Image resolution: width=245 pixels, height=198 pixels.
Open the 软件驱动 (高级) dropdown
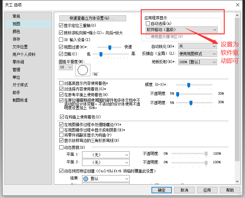coord(181,30)
